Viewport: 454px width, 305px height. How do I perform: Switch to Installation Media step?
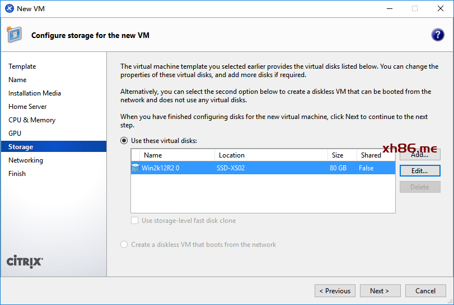tap(35, 93)
